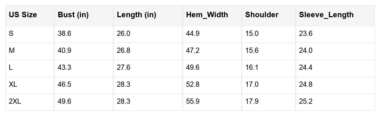Click the 2XL size cell
Image resolution: width=380 pixels, height=116 pixels.
[15, 101]
